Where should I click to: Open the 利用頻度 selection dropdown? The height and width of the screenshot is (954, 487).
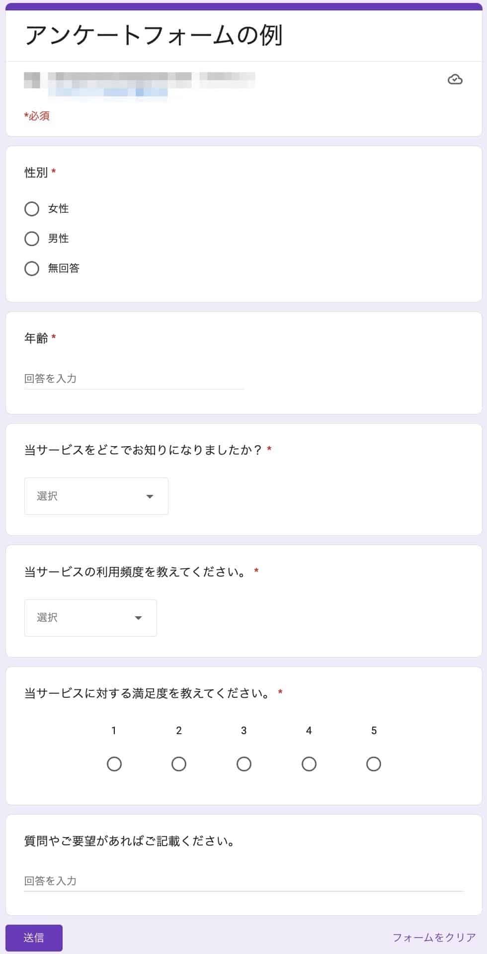point(90,618)
